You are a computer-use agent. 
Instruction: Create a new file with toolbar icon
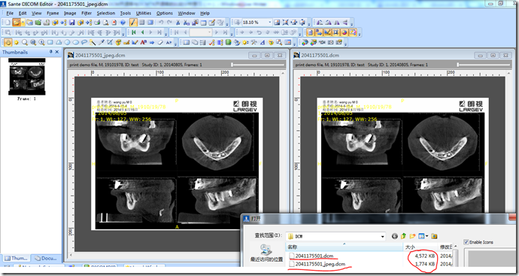[x=8, y=23]
